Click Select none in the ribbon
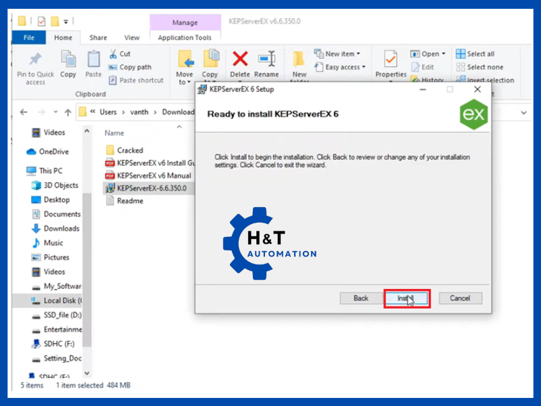541x406 pixels. 484,67
